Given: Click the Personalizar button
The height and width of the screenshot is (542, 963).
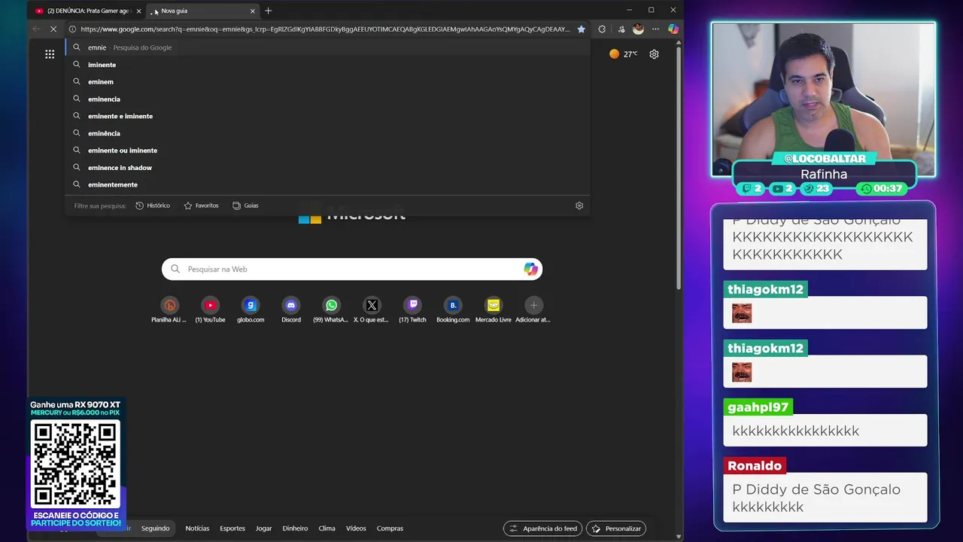Looking at the screenshot, I should [x=616, y=528].
